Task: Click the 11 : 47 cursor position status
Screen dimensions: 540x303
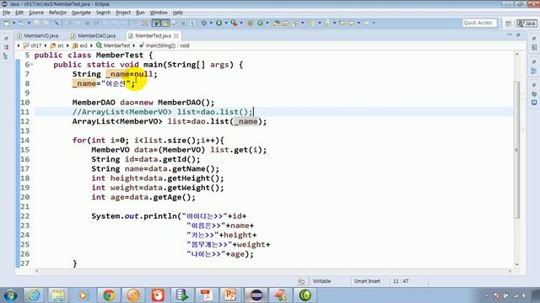Action: pos(401,281)
